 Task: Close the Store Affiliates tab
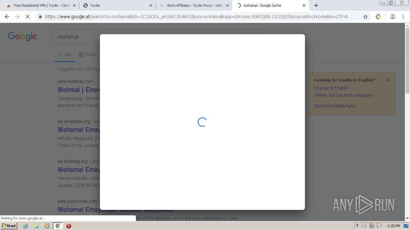coord(227,5)
